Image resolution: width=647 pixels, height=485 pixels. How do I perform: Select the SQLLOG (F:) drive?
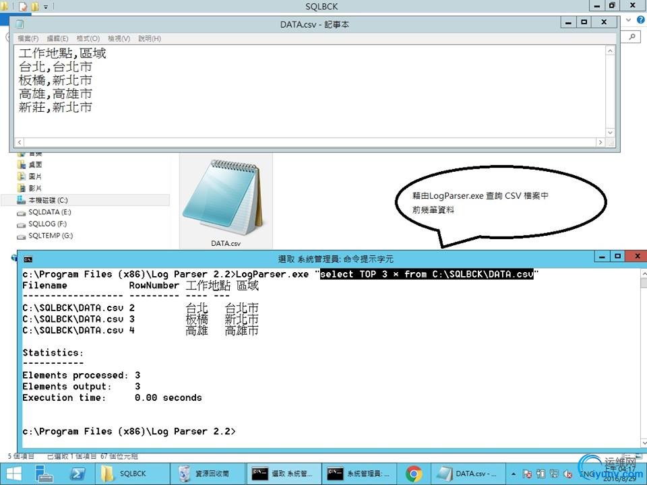click(x=47, y=224)
